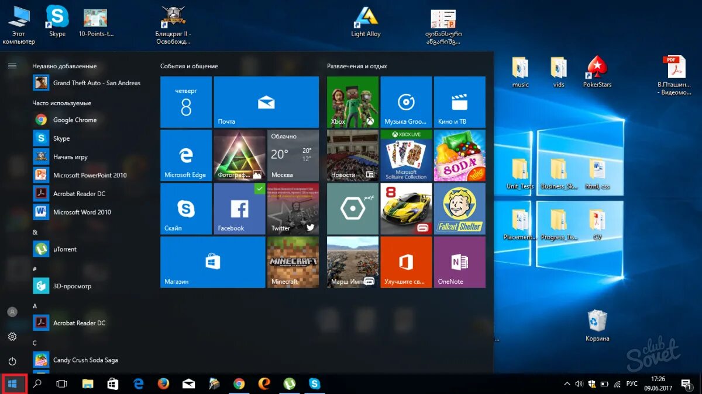
Task: Select В.Пташин... PDF file on desktop
Action: 674,75
